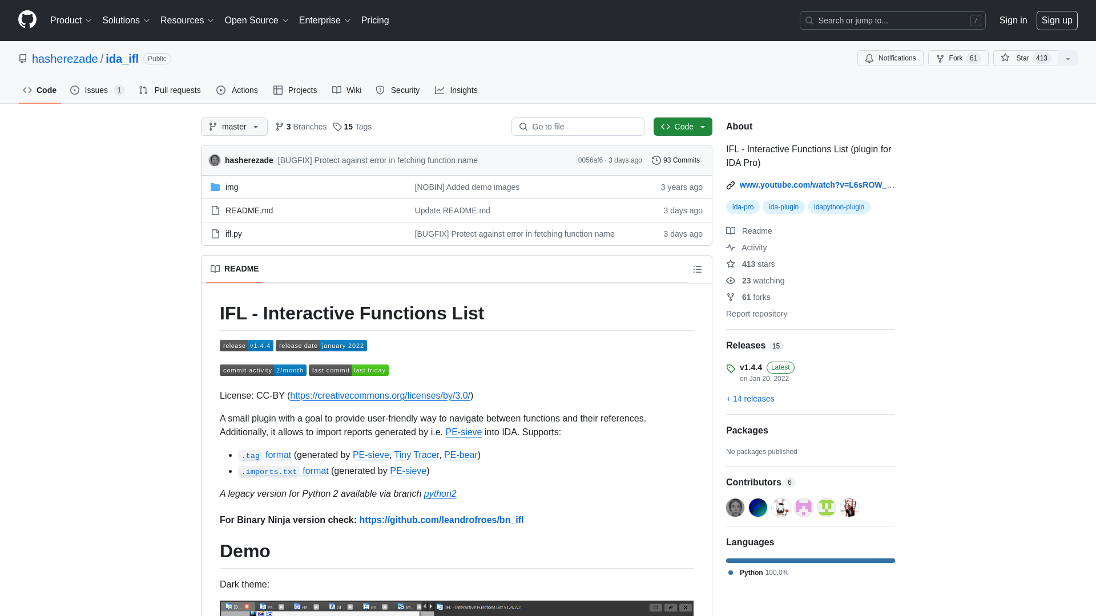The height and width of the screenshot is (616, 1096).
Task: Open the Issues tab
Action: point(98,90)
